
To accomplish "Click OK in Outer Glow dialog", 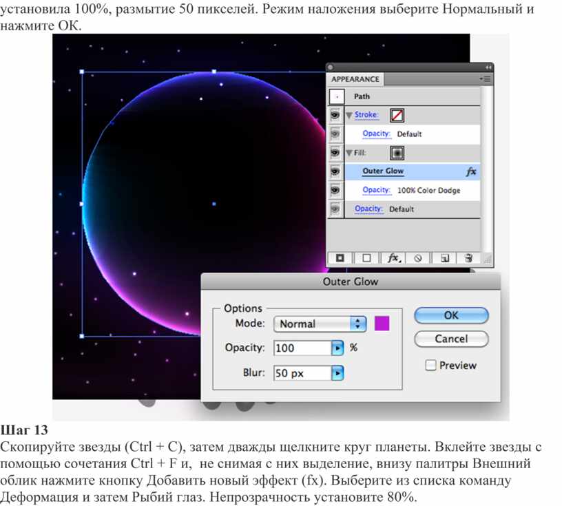I will (x=451, y=315).
